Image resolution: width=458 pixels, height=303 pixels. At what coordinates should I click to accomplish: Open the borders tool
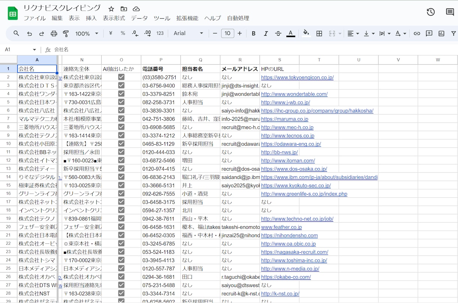tap(319, 33)
